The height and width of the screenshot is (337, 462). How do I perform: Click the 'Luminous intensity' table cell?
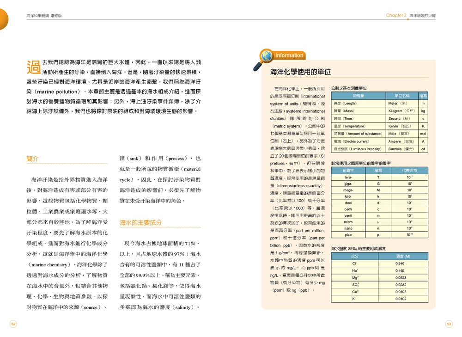coord(358,149)
